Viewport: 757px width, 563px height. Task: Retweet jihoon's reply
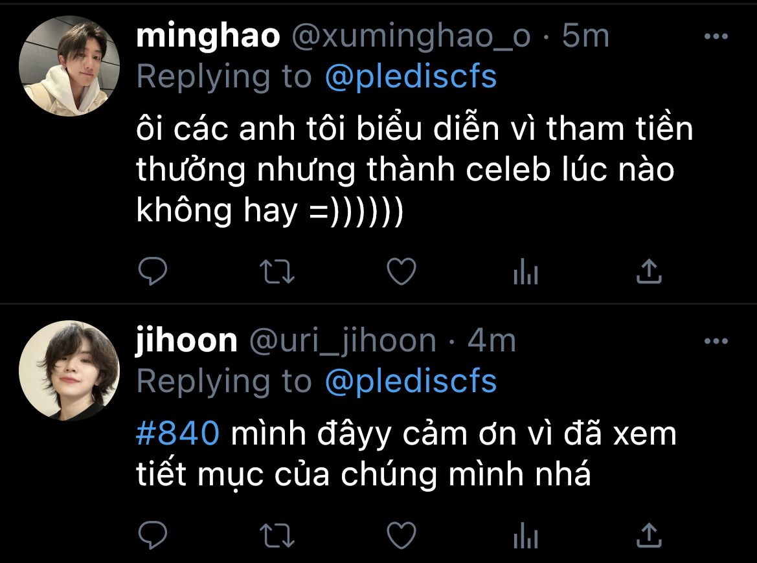277,536
